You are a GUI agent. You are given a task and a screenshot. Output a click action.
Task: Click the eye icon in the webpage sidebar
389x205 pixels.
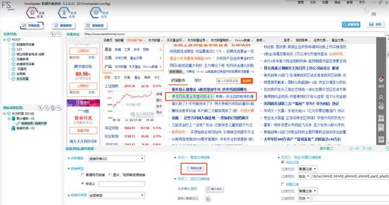381,107
